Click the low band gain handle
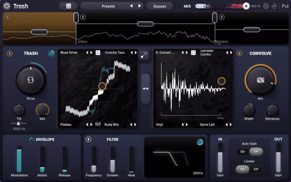Screen dimensions: 291x182 point(39,32)
